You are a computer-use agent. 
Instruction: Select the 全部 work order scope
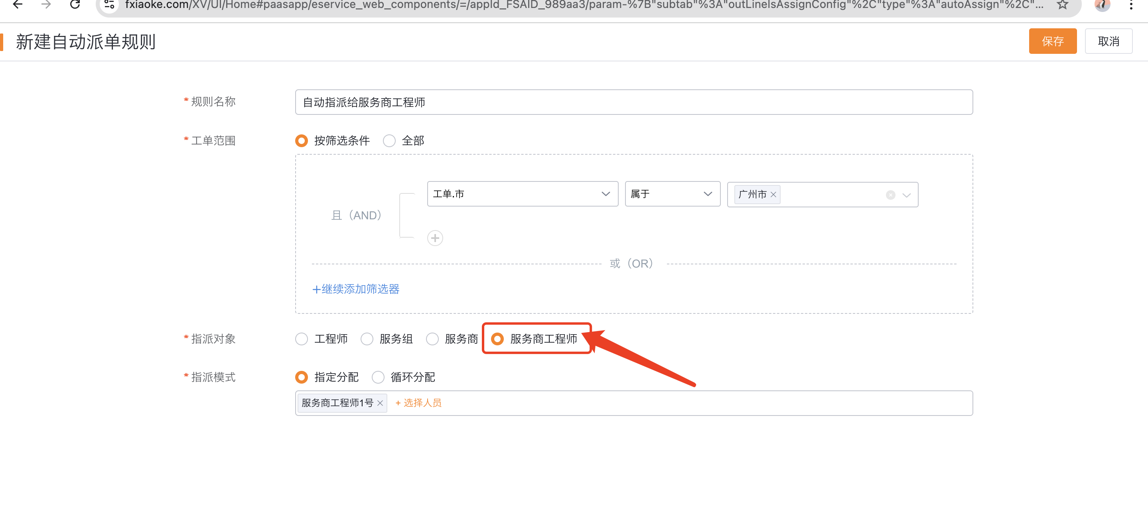tap(389, 141)
